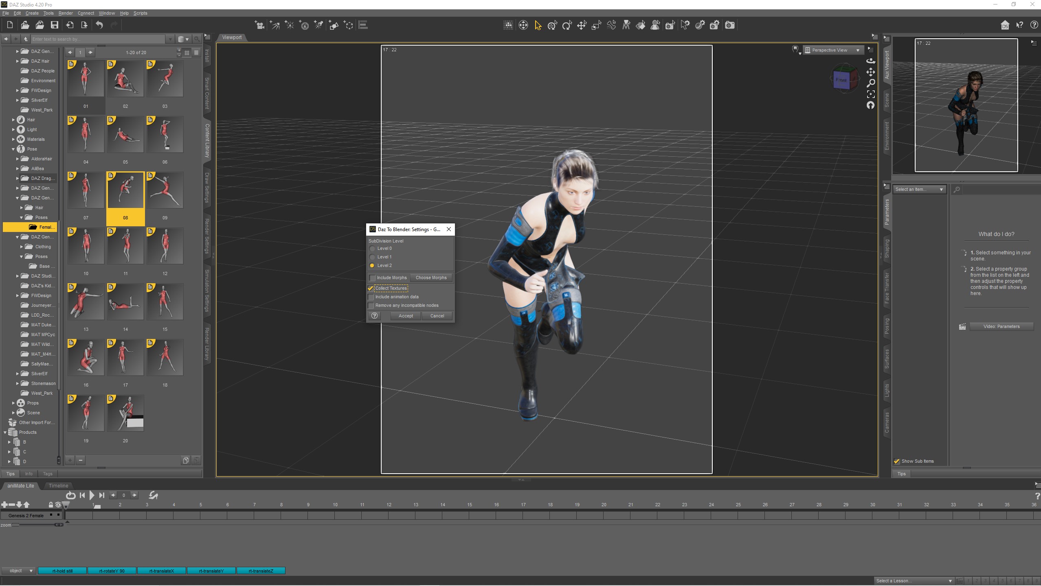Uncheck the Collect Textures checkbox
This screenshot has height=586, width=1041.
[x=371, y=288]
